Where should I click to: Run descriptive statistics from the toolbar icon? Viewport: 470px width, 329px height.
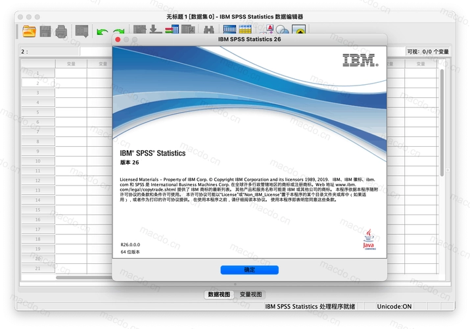pos(188,30)
